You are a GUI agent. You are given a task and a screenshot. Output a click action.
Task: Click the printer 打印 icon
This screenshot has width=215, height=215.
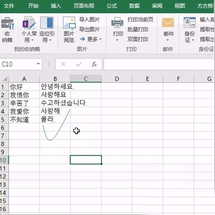point(117,23)
